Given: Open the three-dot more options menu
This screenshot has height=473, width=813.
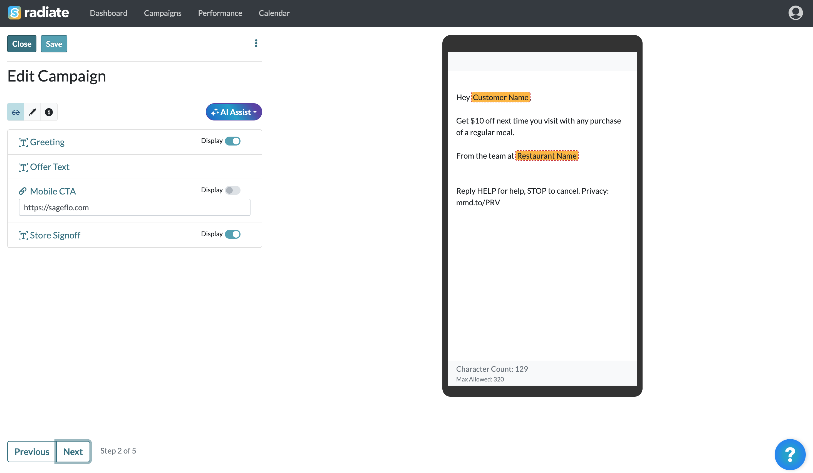Looking at the screenshot, I should tap(256, 43).
